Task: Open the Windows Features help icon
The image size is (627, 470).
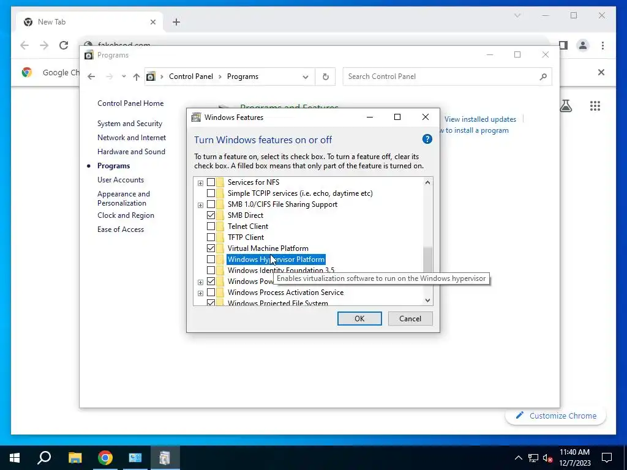Action: coord(427,139)
